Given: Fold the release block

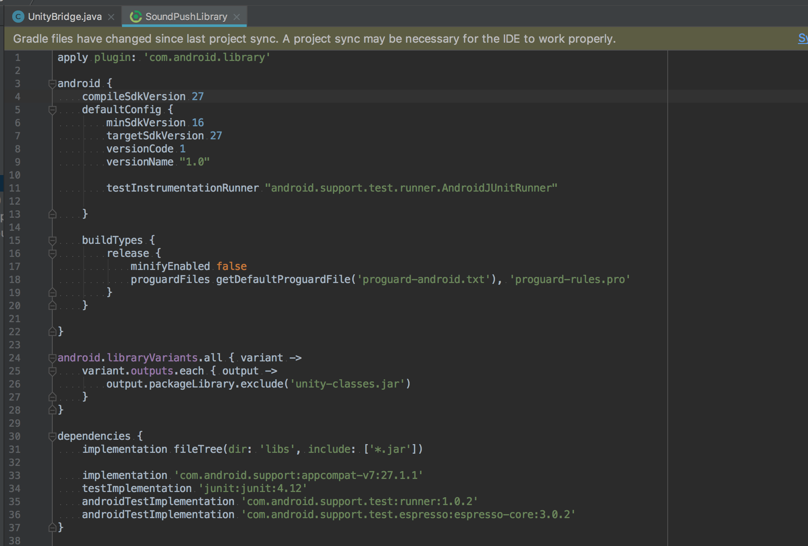Looking at the screenshot, I should pos(52,253).
